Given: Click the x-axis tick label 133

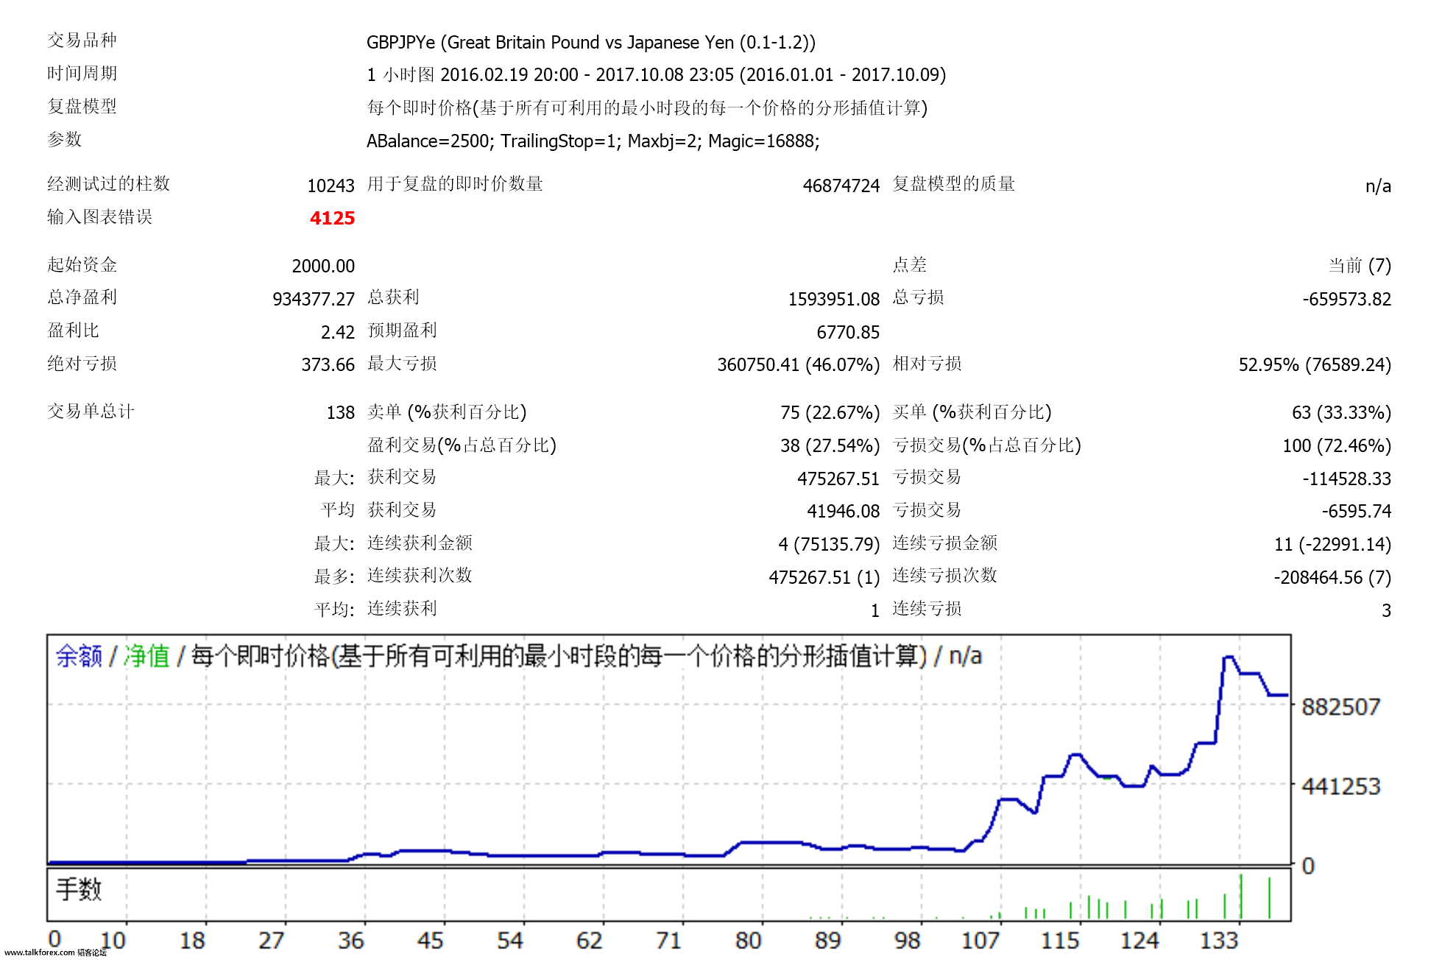Looking at the screenshot, I should point(1219,940).
